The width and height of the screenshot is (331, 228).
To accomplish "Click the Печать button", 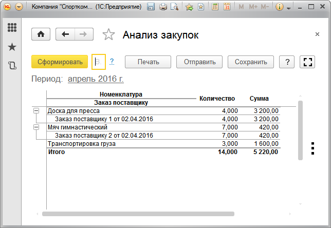I will point(148,62).
